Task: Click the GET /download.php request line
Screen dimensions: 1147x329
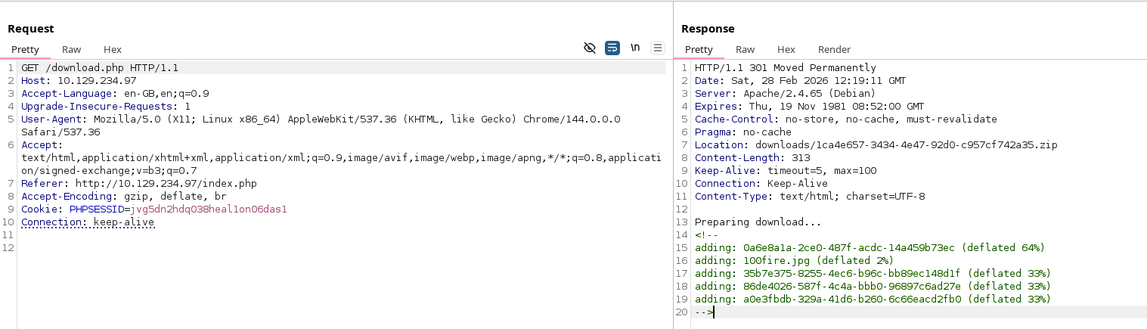Action: pos(100,68)
